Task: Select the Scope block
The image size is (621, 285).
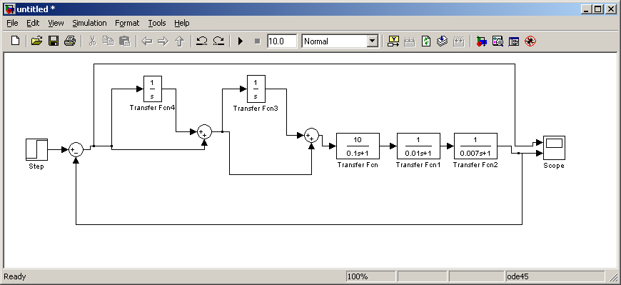Action: tap(554, 147)
